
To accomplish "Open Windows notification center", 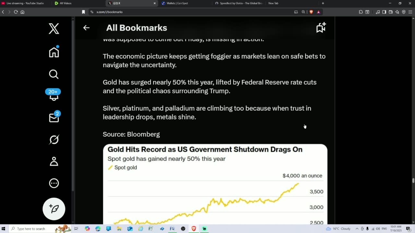I will [x=408, y=229].
